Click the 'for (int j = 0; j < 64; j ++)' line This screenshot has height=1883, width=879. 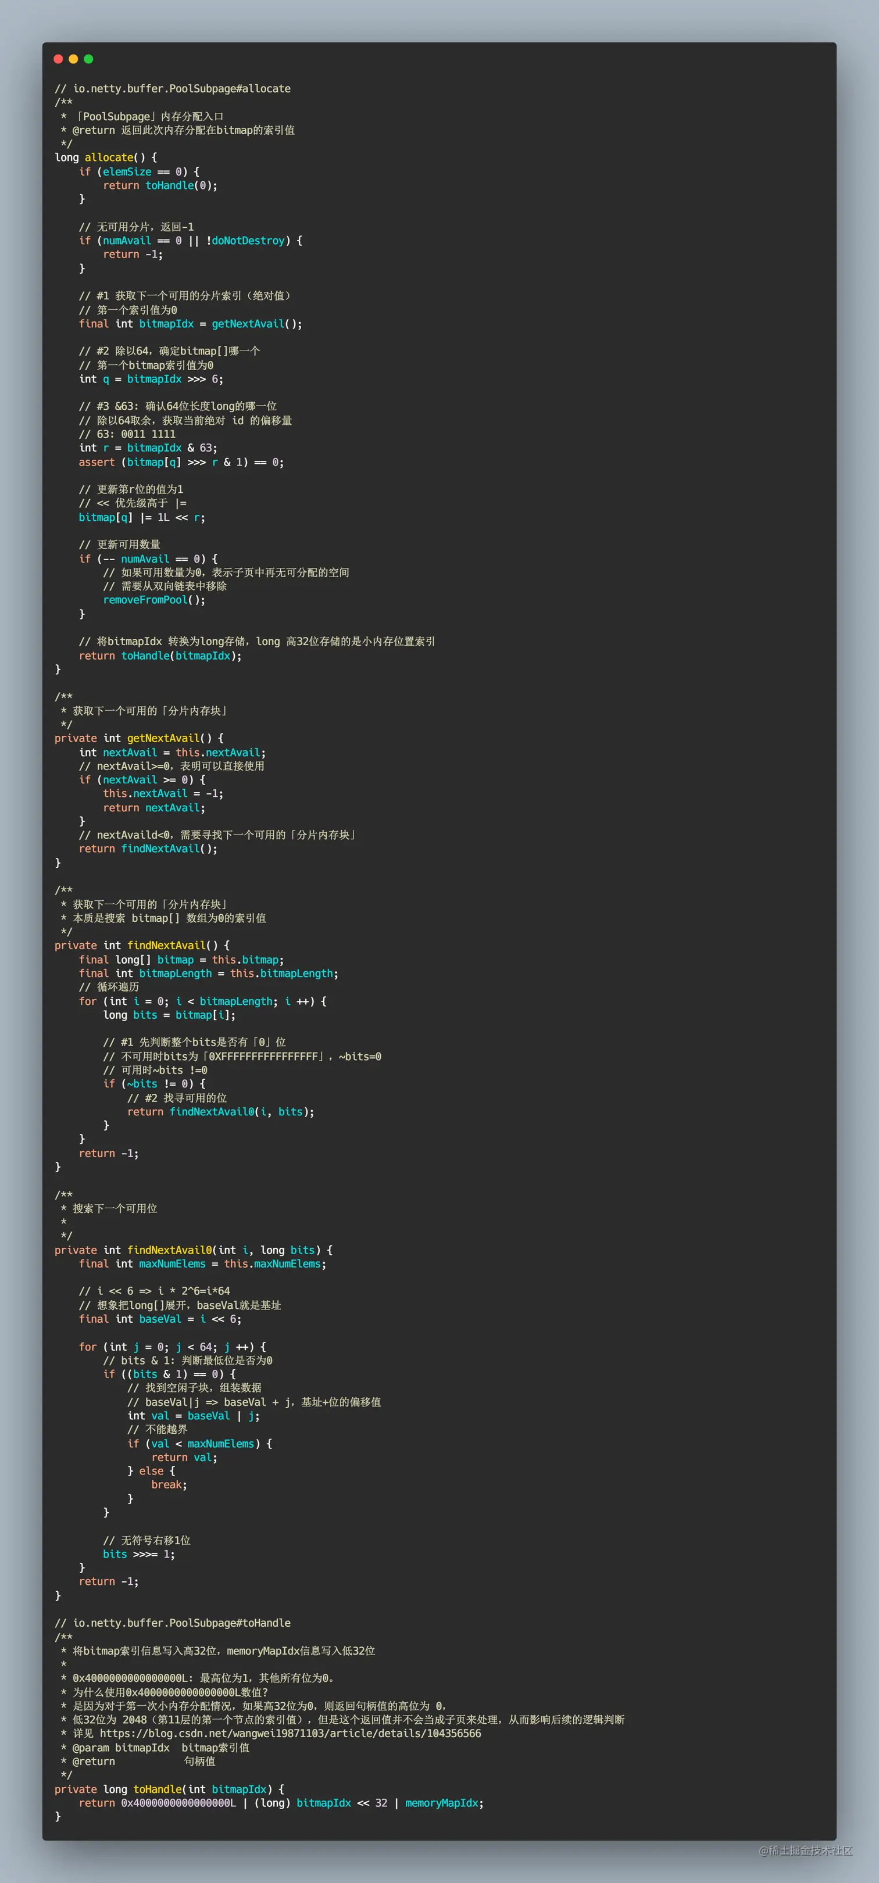tap(173, 1347)
